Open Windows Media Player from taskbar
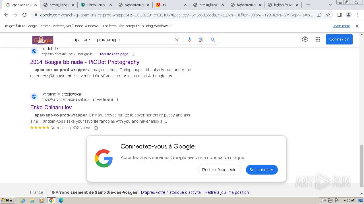The image size is (364, 204). pyautogui.click(x=42, y=200)
